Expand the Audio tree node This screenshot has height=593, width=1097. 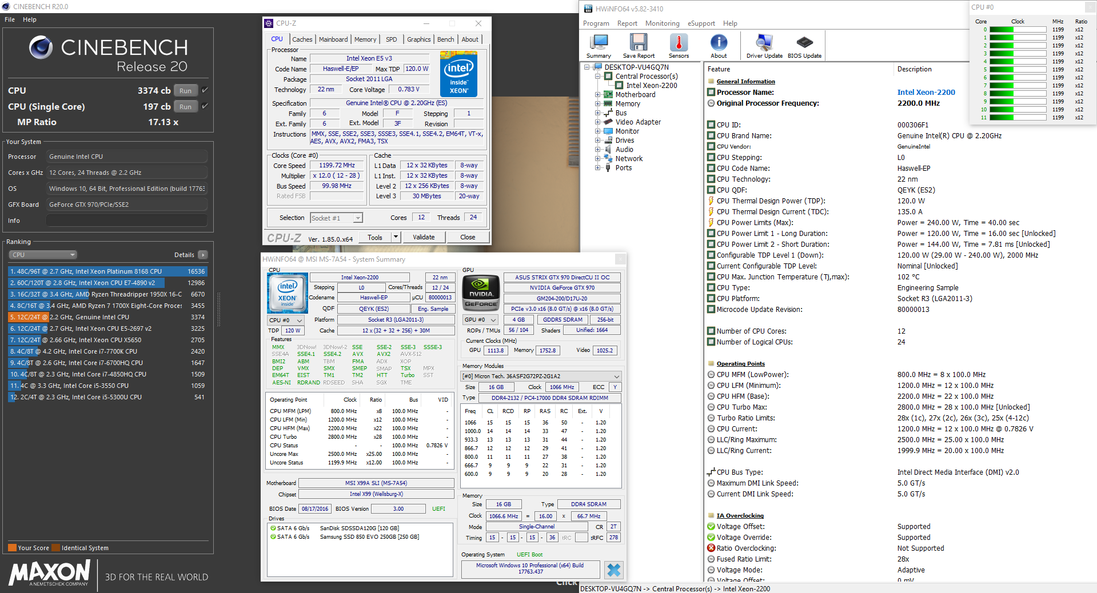(x=598, y=150)
